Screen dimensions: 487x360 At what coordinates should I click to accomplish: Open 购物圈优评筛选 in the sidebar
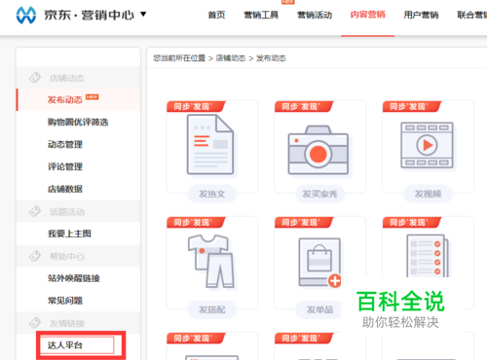pyautogui.click(x=78, y=122)
